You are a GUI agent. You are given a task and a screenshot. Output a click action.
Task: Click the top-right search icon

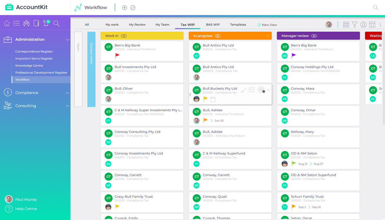(x=376, y=7)
